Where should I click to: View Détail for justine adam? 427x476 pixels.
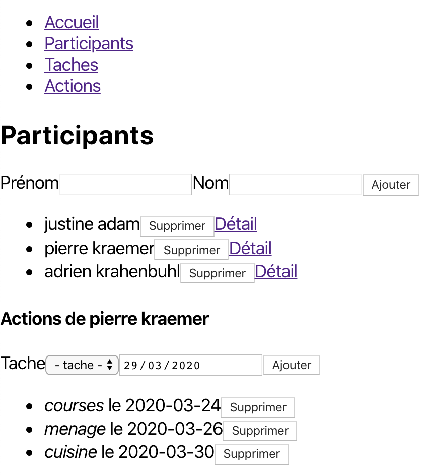coord(236,224)
